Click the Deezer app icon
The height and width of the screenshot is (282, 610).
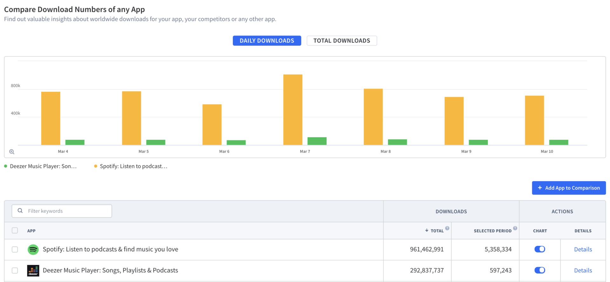coord(33,271)
